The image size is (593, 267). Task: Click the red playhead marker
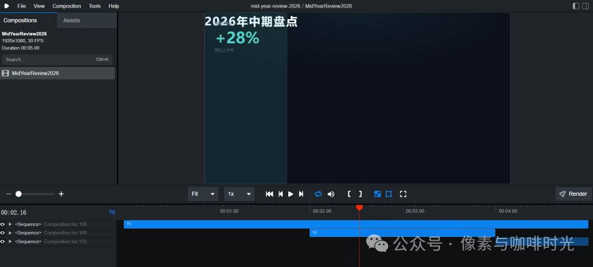[x=359, y=208]
